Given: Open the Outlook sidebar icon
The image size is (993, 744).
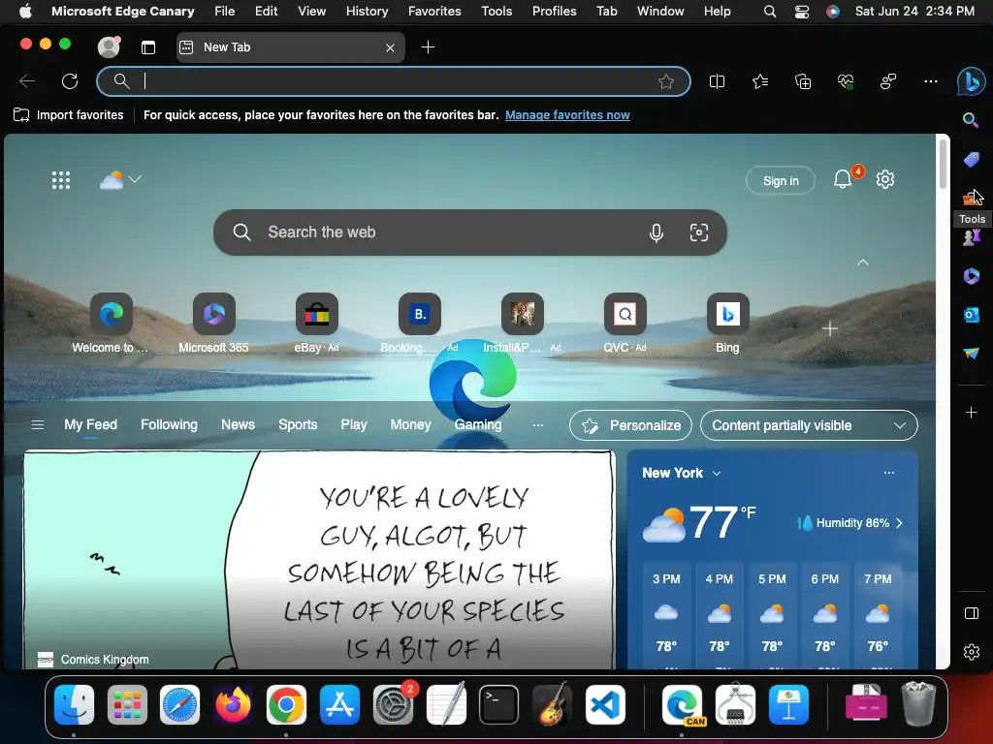Looking at the screenshot, I should [x=972, y=315].
